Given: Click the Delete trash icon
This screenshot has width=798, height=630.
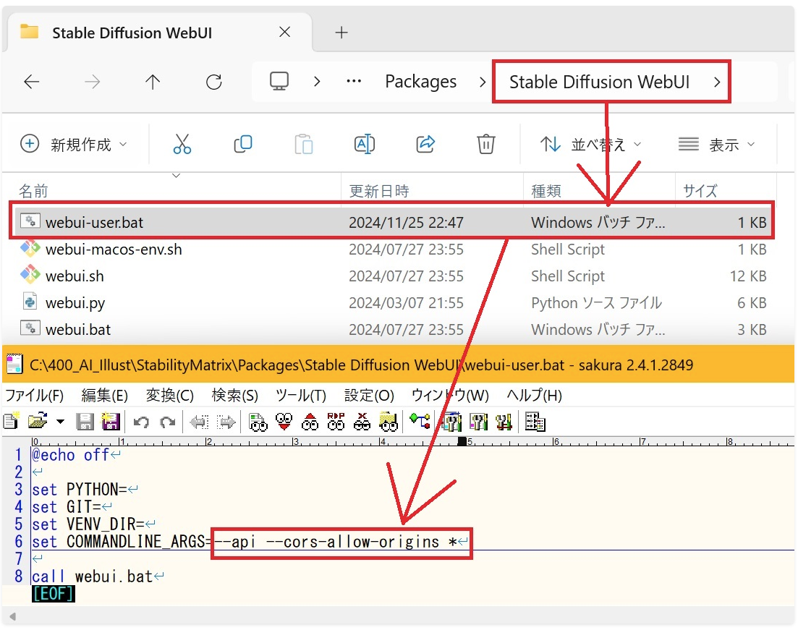Looking at the screenshot, I should coord(486,144).
